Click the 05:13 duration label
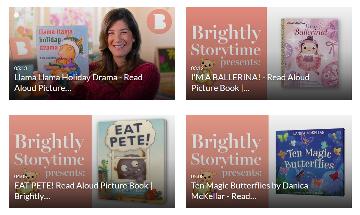Image resolution: width=360 pixels, height=215 pixels. coord(21,68)
